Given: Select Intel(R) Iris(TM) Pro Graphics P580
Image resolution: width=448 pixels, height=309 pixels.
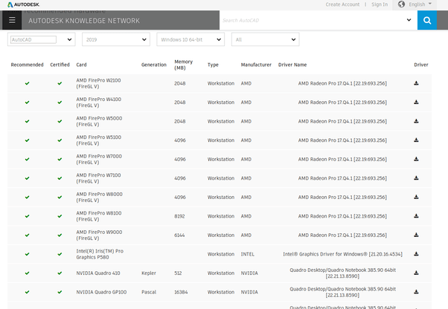Looking at the screenshot, I should pyautogui.click(x=100, y=254).
